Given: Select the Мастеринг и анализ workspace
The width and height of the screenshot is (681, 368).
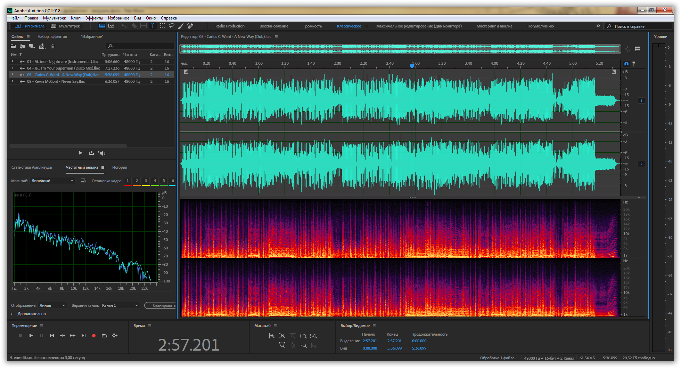Looking at the screenshot, I should click(x=494, y=26).
